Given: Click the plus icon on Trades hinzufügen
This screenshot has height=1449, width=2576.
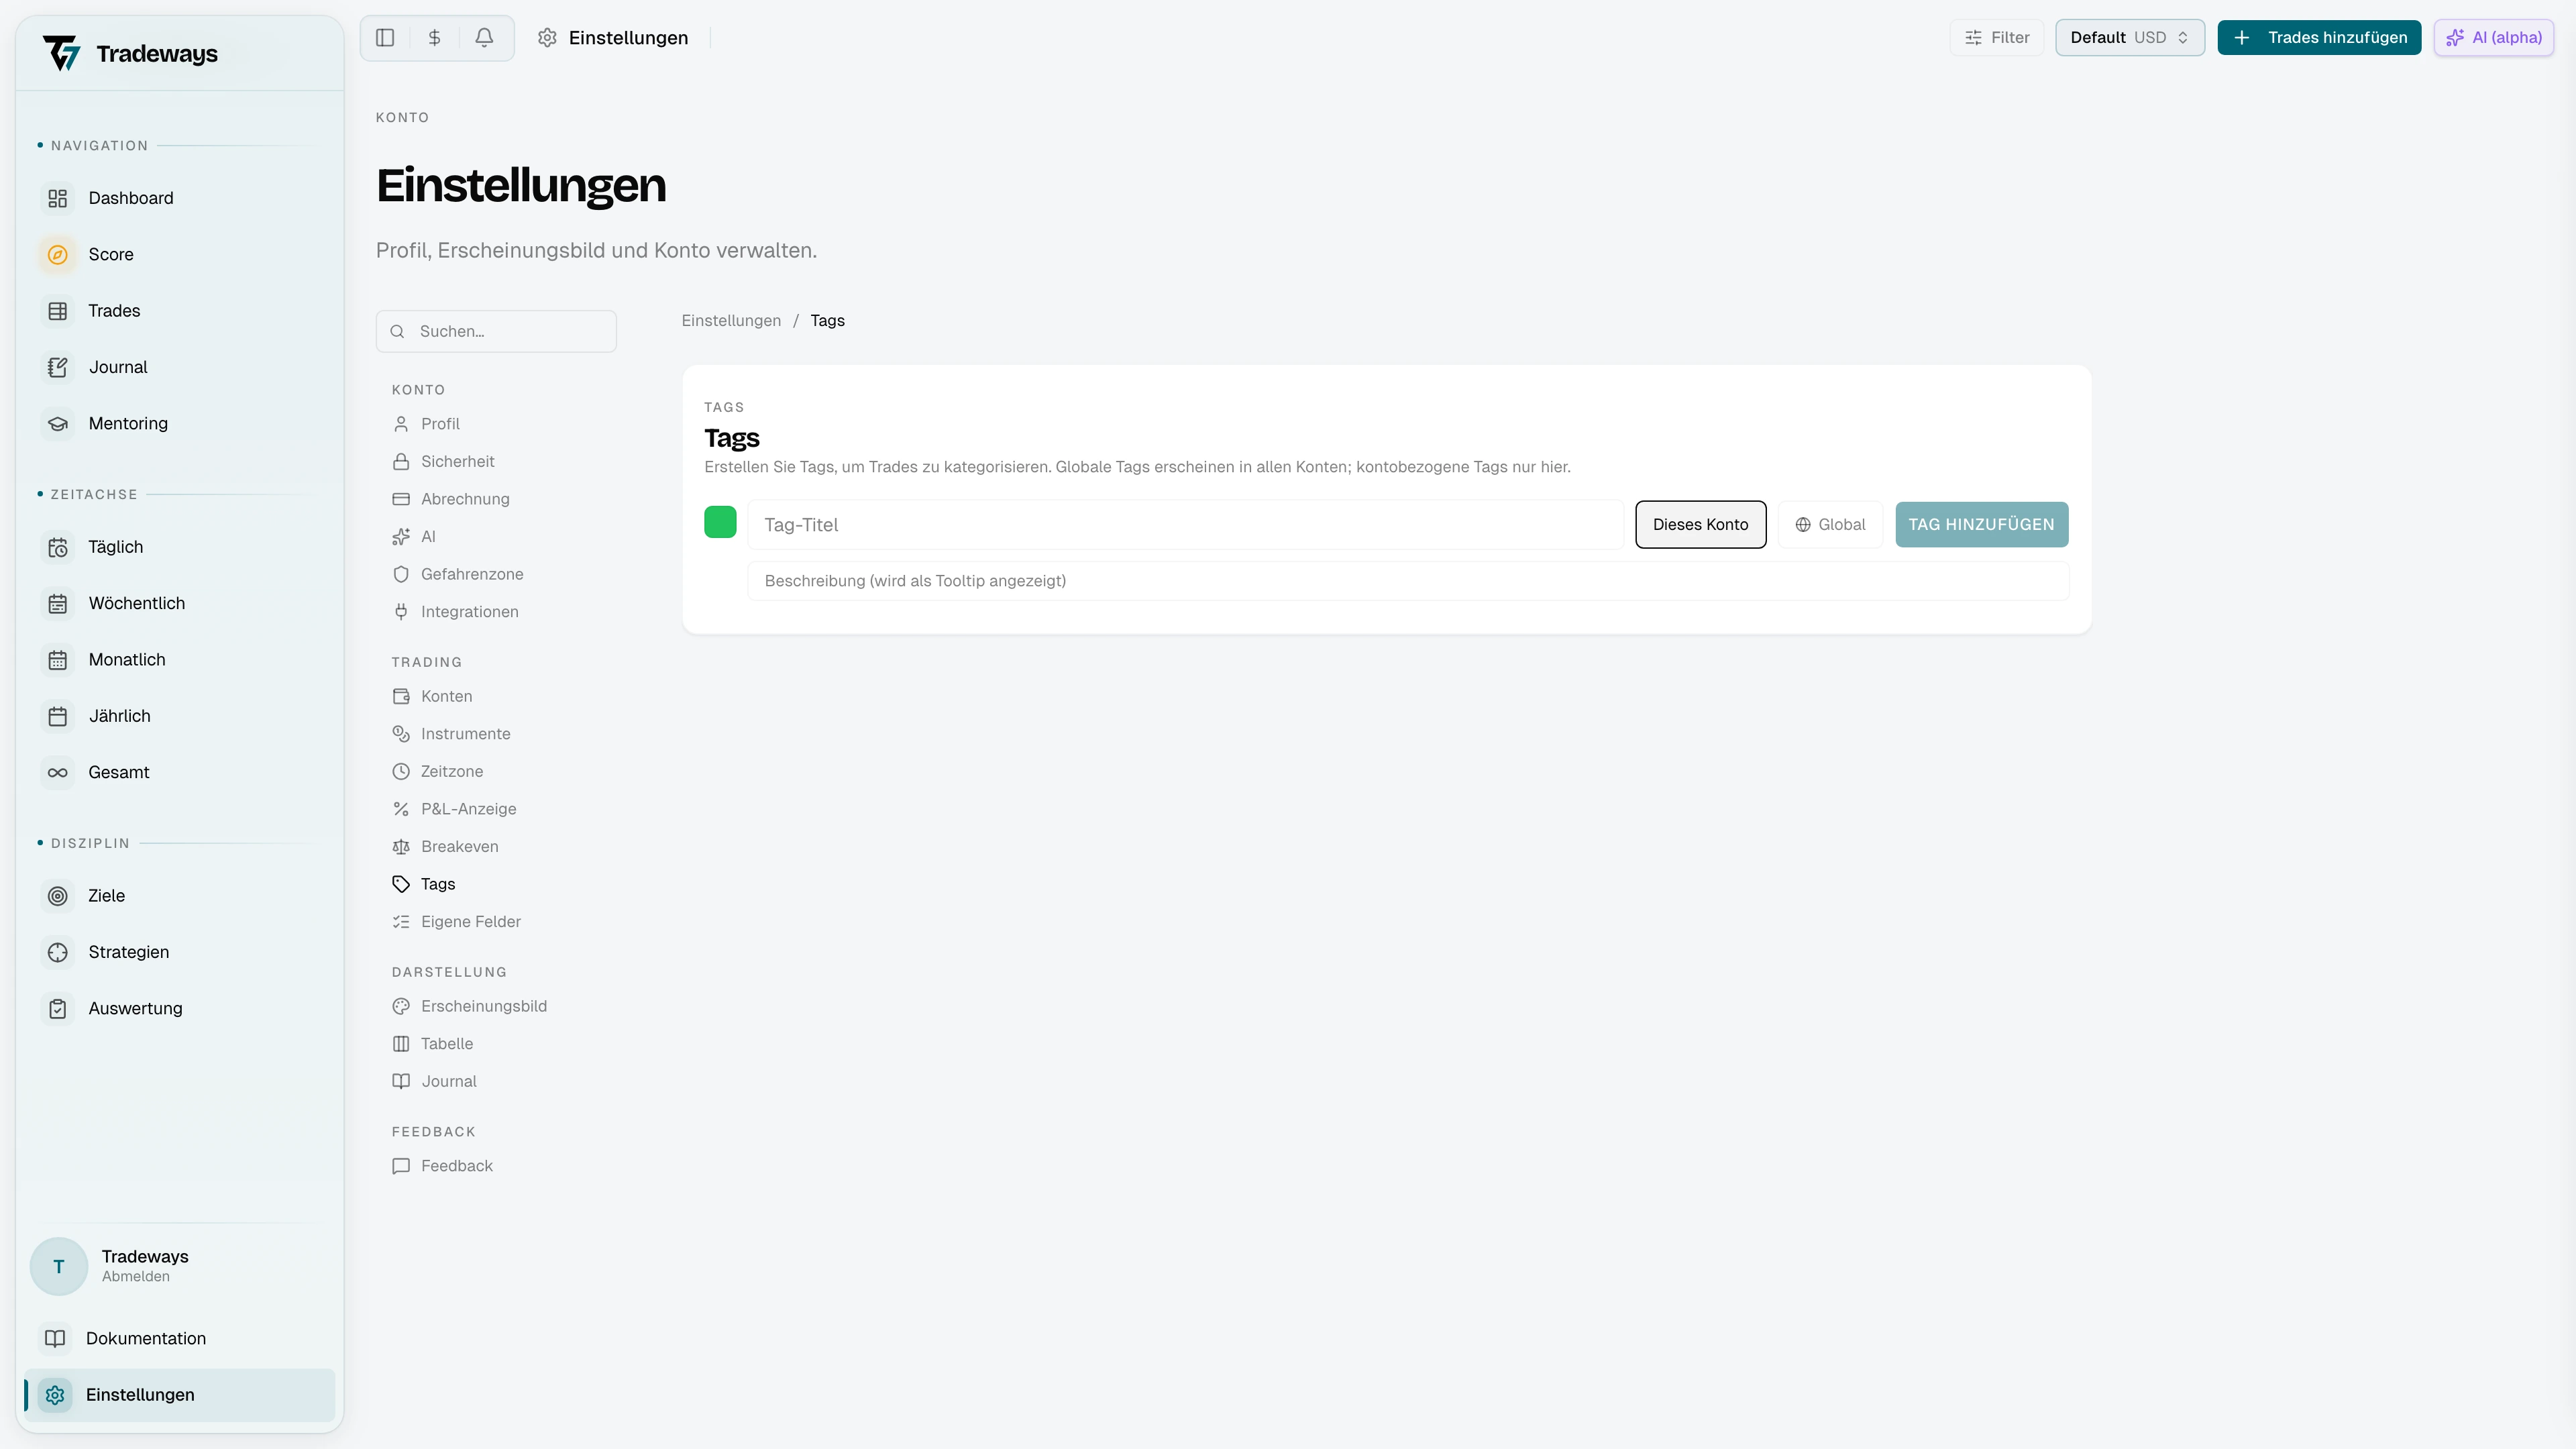Looking at the screenshot, I should point(2242,38).
